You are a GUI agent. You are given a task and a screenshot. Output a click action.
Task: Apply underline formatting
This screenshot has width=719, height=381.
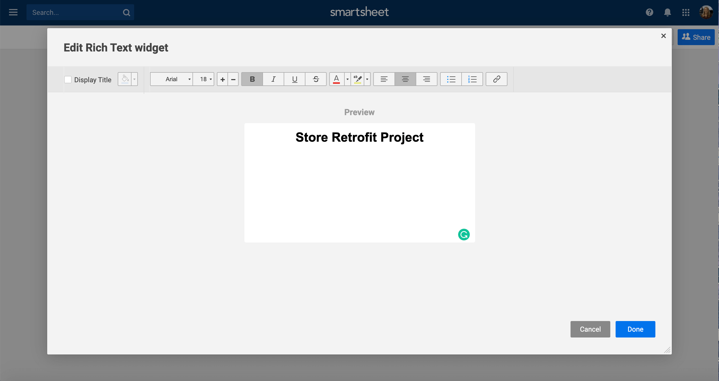(x=294, y=79)
